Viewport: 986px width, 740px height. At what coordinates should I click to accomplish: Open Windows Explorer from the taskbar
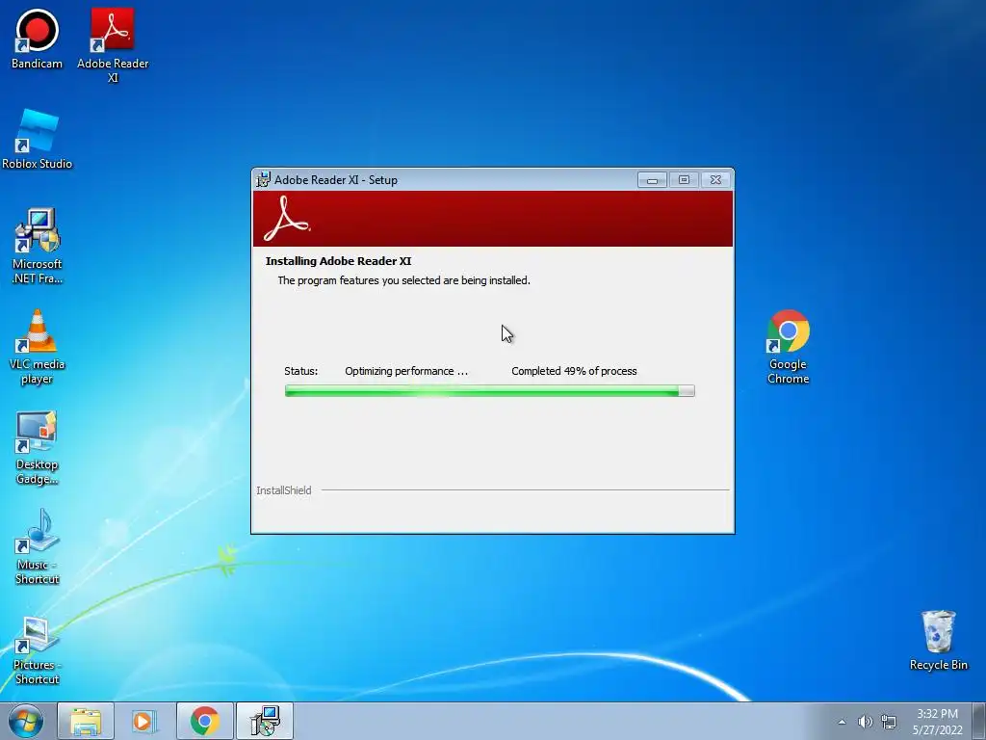click(x=86, y=721)
